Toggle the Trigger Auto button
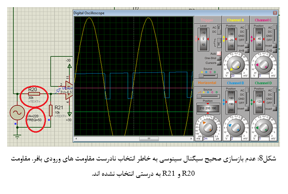Image resolution: width=288 pixels, height=194 pixels. click(x=219, y=53)
